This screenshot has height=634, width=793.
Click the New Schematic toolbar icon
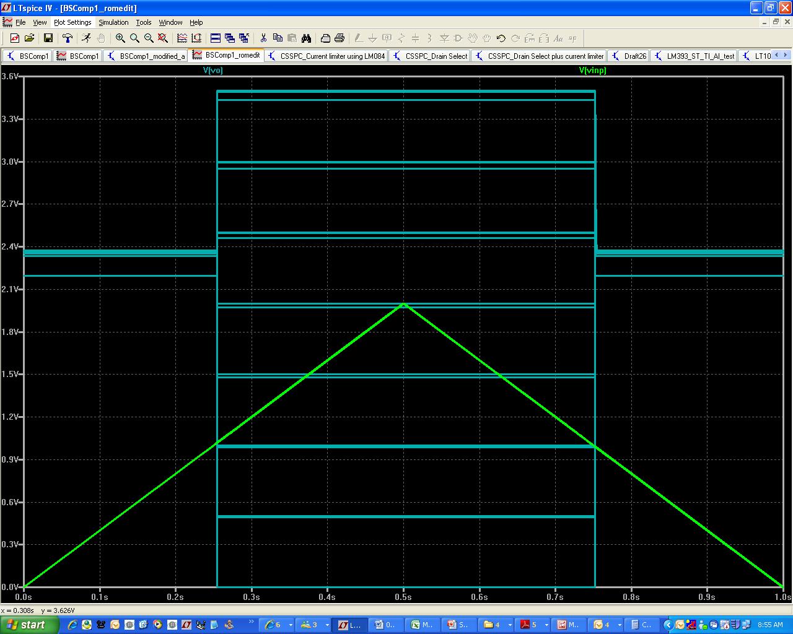tap(15, 38)
